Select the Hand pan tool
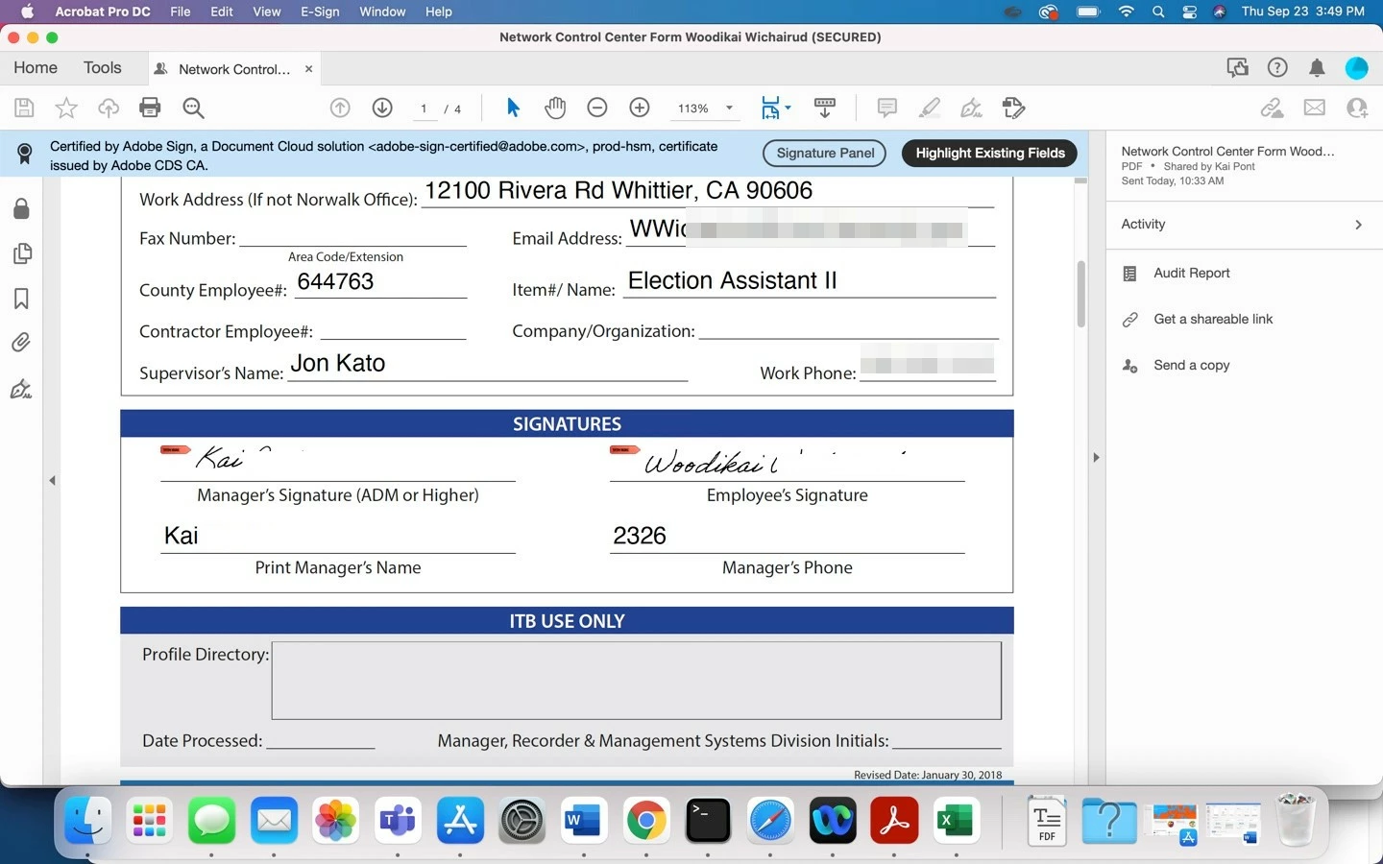The image size is (1383, 864). coord(555,108)
